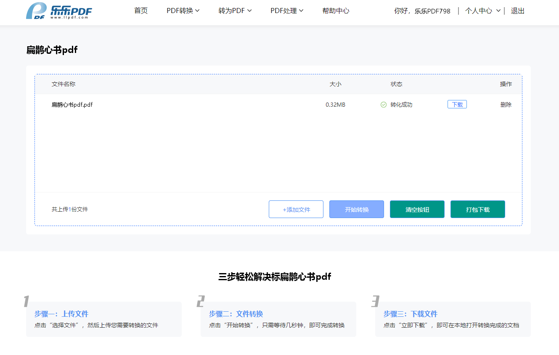This screenshot has height=355, width=559.
Task: Click the 退出 logout link
Action: pyautogui.click(x=518, y=11)
